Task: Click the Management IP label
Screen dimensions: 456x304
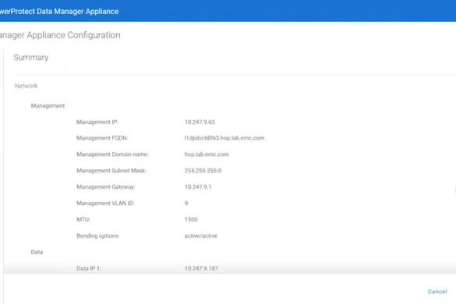Action: 97,122
